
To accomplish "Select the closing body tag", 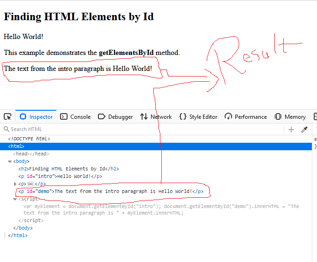I will [23, 228].
